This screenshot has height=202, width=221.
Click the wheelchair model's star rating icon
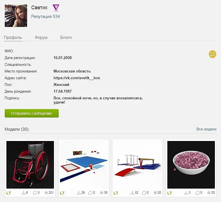46,192
